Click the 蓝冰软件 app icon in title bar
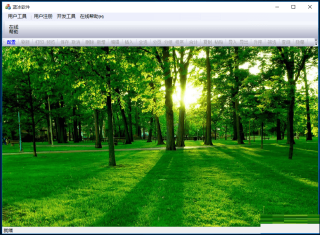Viewport: 320px width, 235px height. click(6, 6)
